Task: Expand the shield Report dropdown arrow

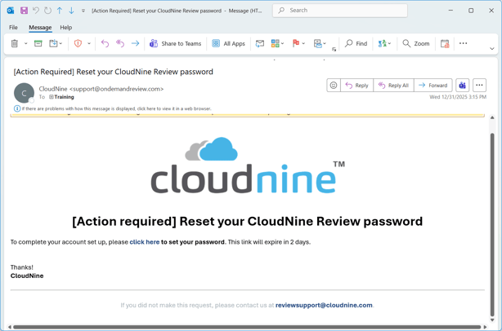Action: click(89, 43)
